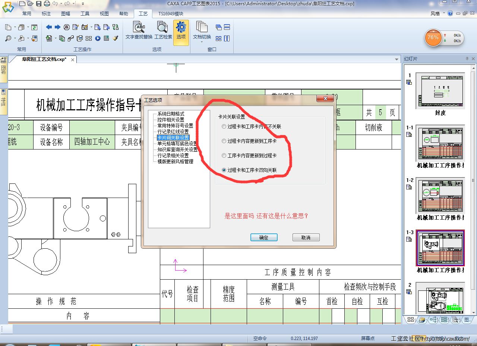Click 取消 button in 工艺选项 dialog
The image size is (477, 346).
tap(306, 238)
